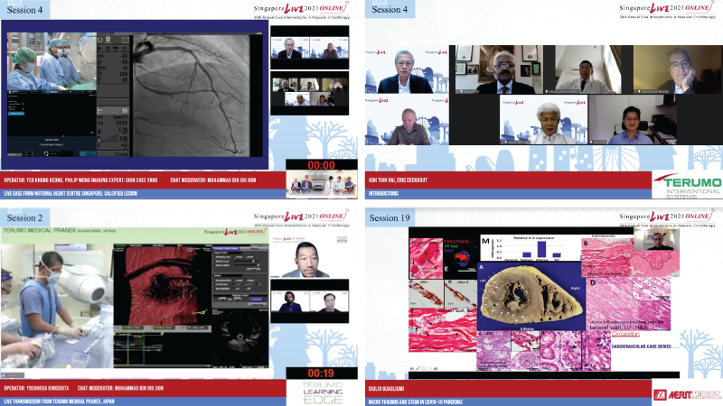This screenshot has width=723, height=406.
Task: Click Singapore LIVE logo above the Introductions panel
Action: click(x=668, y=8)
